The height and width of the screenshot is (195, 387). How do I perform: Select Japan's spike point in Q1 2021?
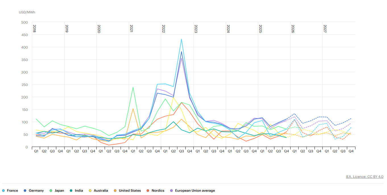133,87
